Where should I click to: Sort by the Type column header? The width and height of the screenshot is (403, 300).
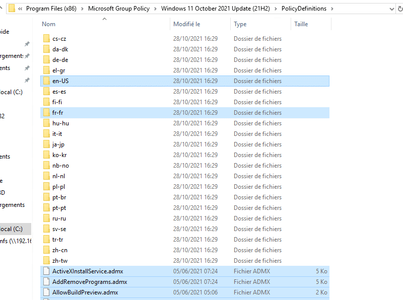(x=240, y=24)
